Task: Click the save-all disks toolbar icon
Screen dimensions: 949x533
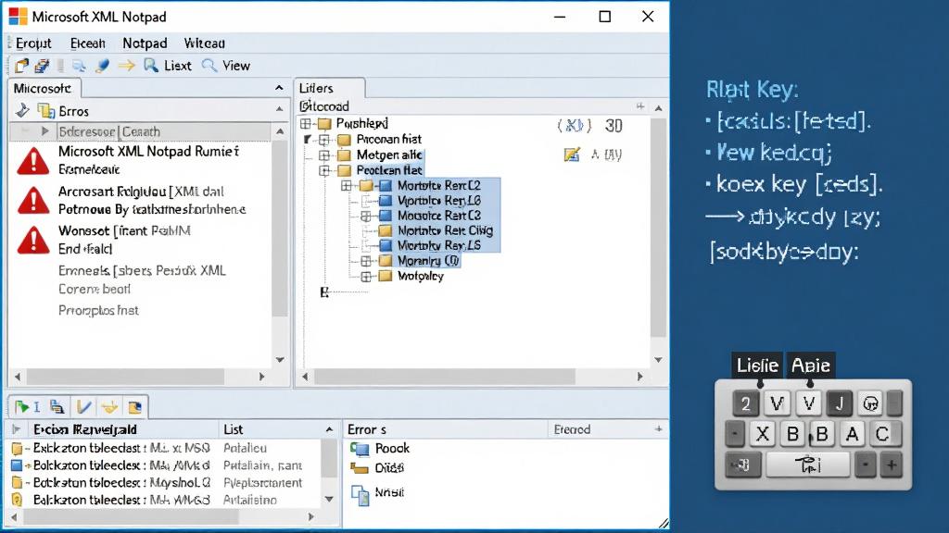Action: coord(42,66)
